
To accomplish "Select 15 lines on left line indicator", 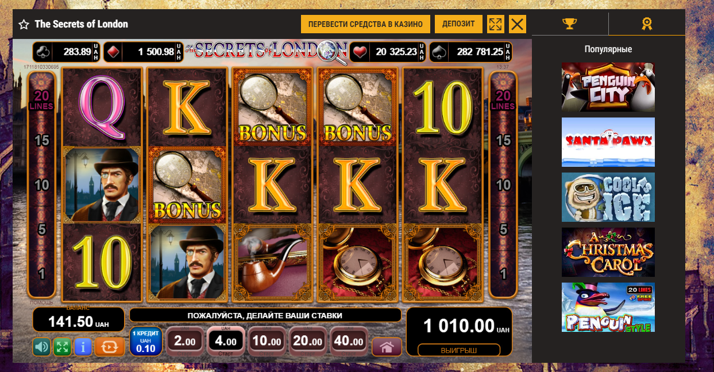I will click(x=41, y=140).
